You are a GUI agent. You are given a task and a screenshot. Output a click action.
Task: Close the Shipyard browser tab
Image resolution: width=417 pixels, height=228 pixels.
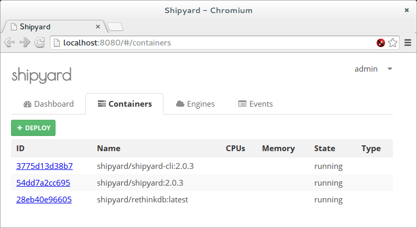pyautogui.click(x=98, y=27)
